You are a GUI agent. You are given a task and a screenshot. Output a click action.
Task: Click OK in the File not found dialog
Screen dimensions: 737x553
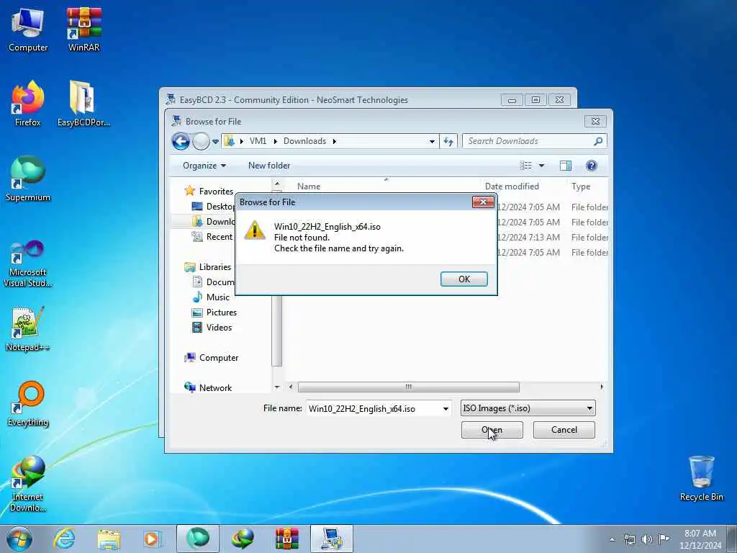pos(464,279)
